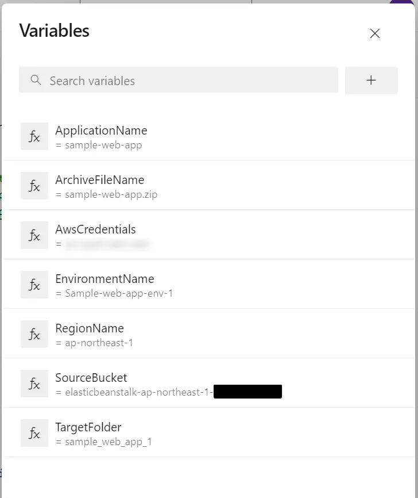418x498 pixels.
Task: Open the TargetFolder variable
Action: pos(208,433)
